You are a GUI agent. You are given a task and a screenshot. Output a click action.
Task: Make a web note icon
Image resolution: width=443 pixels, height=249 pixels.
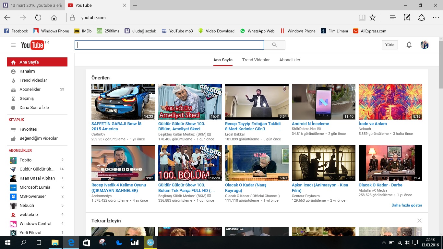tap(407, 18)
